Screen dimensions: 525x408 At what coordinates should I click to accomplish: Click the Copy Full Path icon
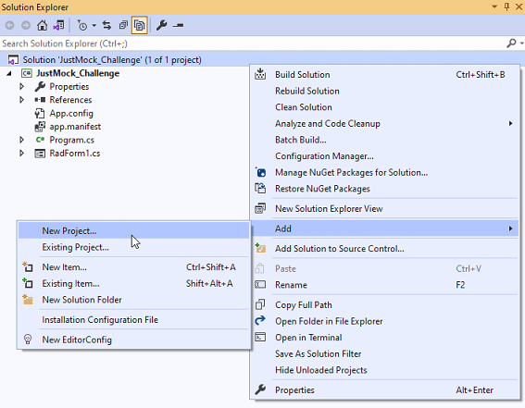[260, 304]
